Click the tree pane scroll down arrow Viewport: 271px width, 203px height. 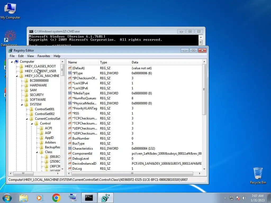click(62, 169)
